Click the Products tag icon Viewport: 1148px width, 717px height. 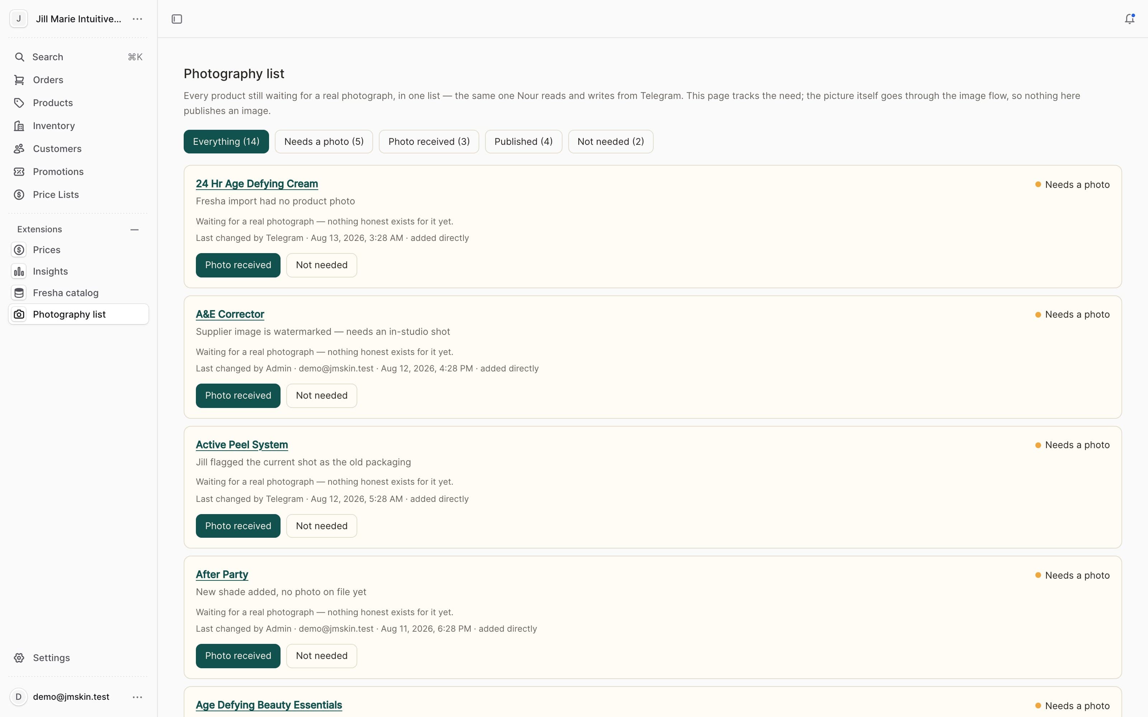(x=19, y=103)
